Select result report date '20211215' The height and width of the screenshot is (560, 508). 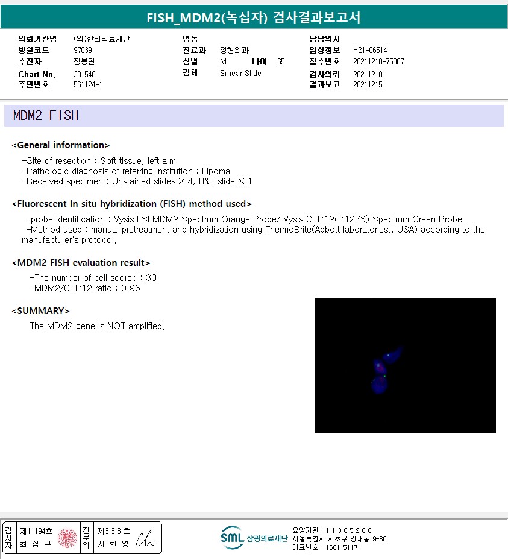(368, 84)
